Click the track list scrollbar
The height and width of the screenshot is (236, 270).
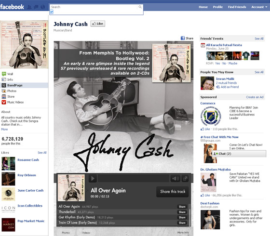(x=189, y=215)
